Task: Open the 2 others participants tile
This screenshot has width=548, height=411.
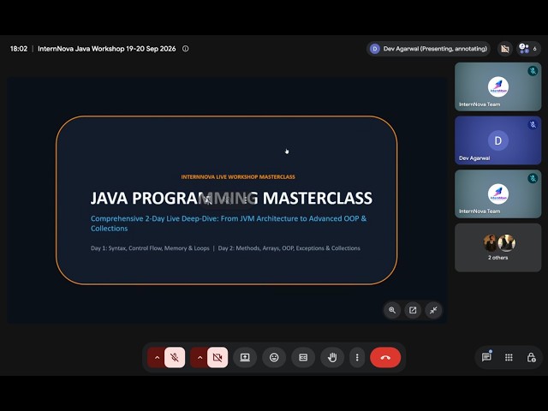Action: pos(498,247)
